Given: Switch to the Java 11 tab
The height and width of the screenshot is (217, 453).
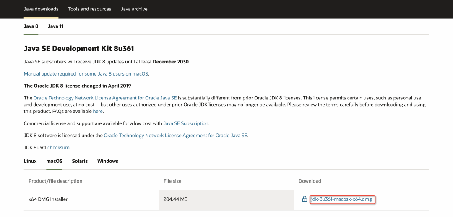Looking at the screenshot, I should 55,26.
